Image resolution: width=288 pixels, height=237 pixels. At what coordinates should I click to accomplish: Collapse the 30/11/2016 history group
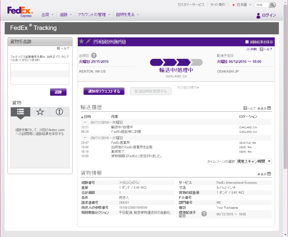[85, 122]
